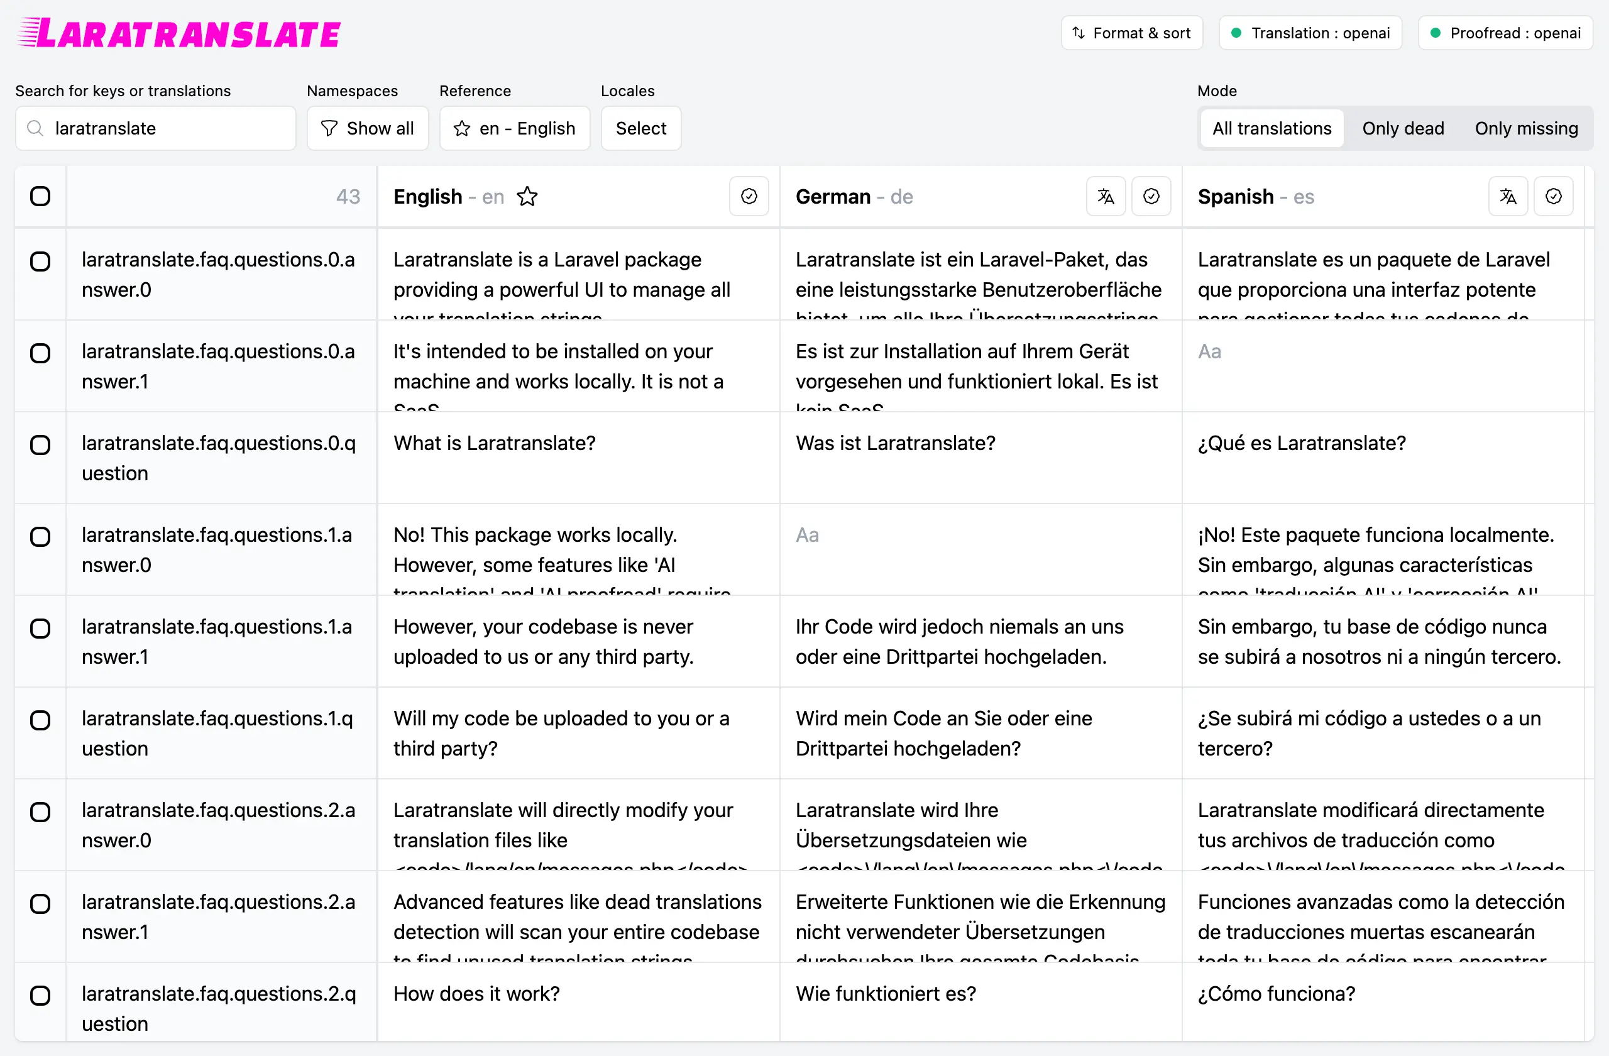This screenshot has height=1056, width=1609.
Task: Click the Translation: openai status indicator
Action: click(x=1310, y=33)
